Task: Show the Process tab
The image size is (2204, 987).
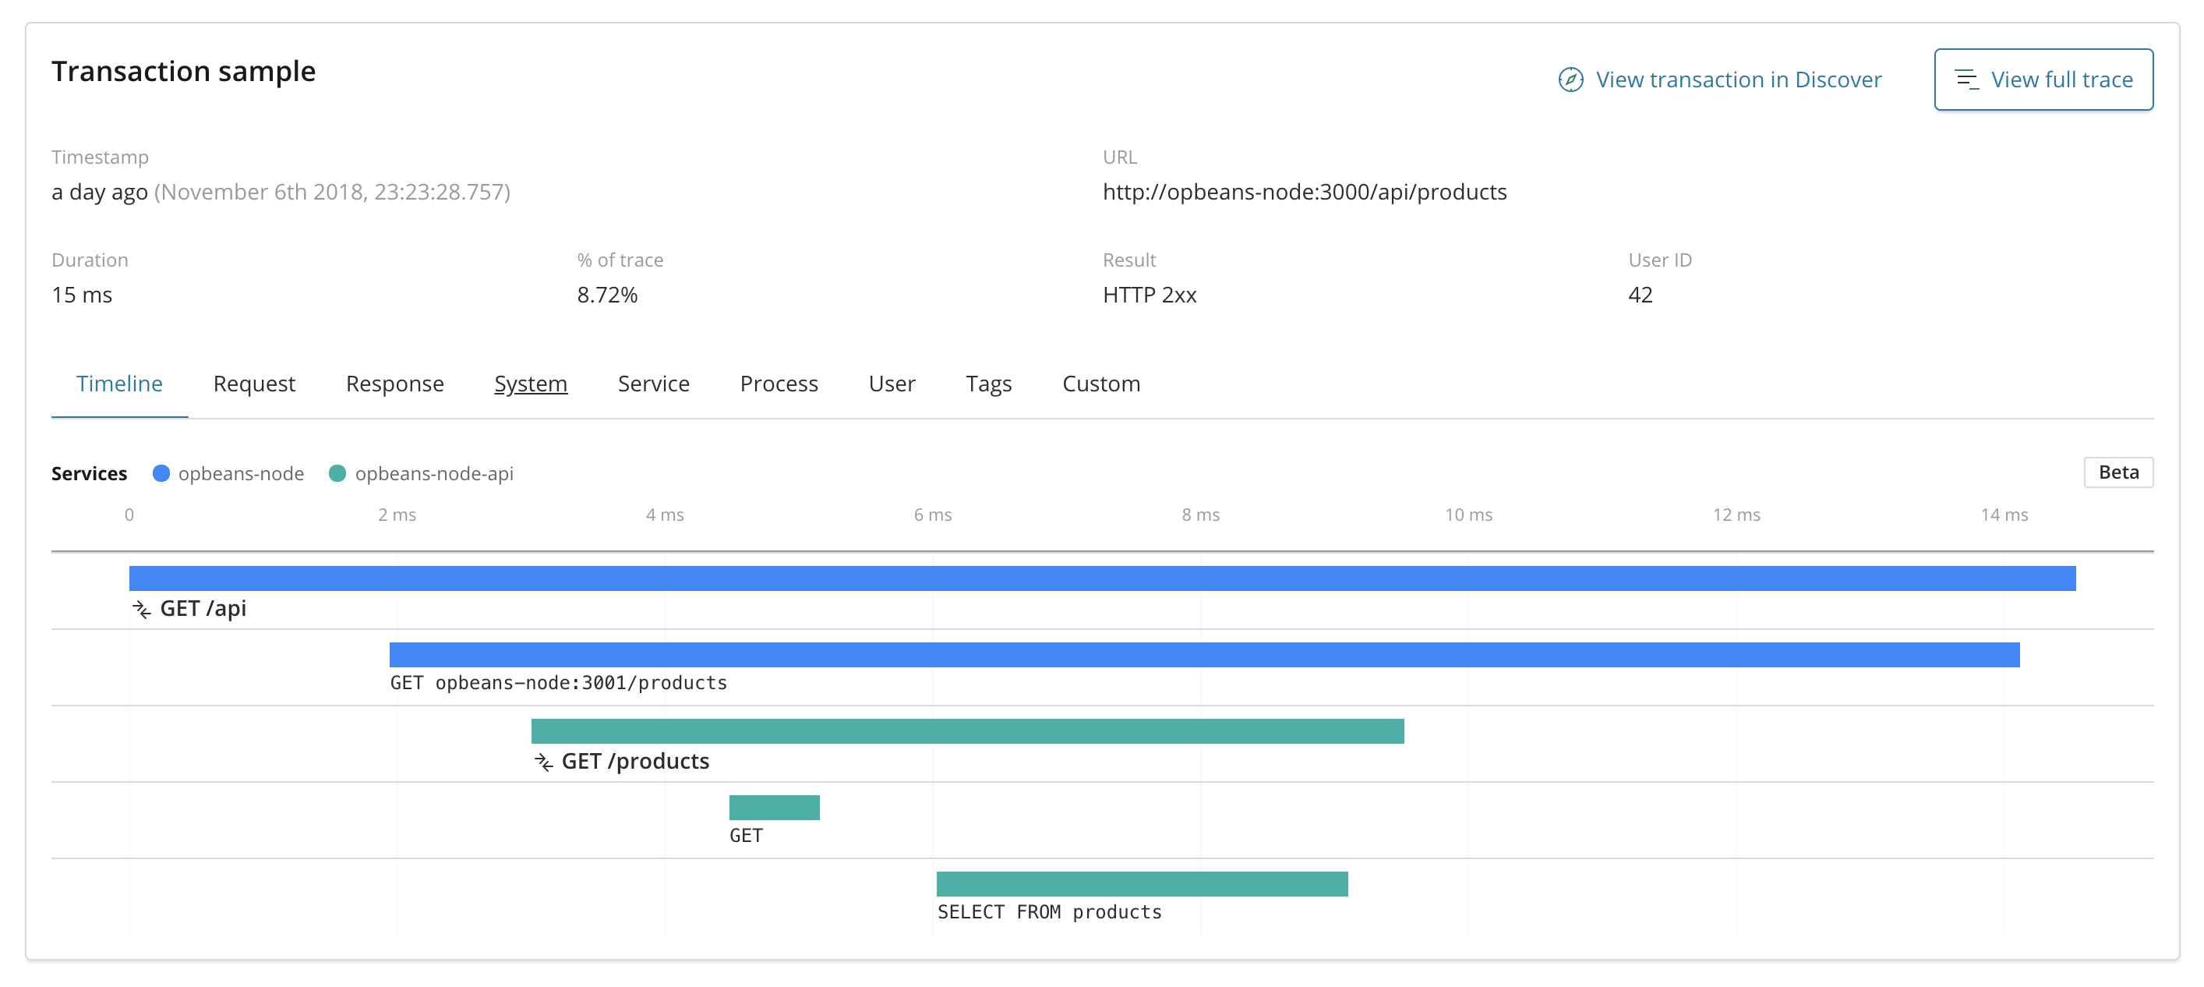Action: coord(779,384)
